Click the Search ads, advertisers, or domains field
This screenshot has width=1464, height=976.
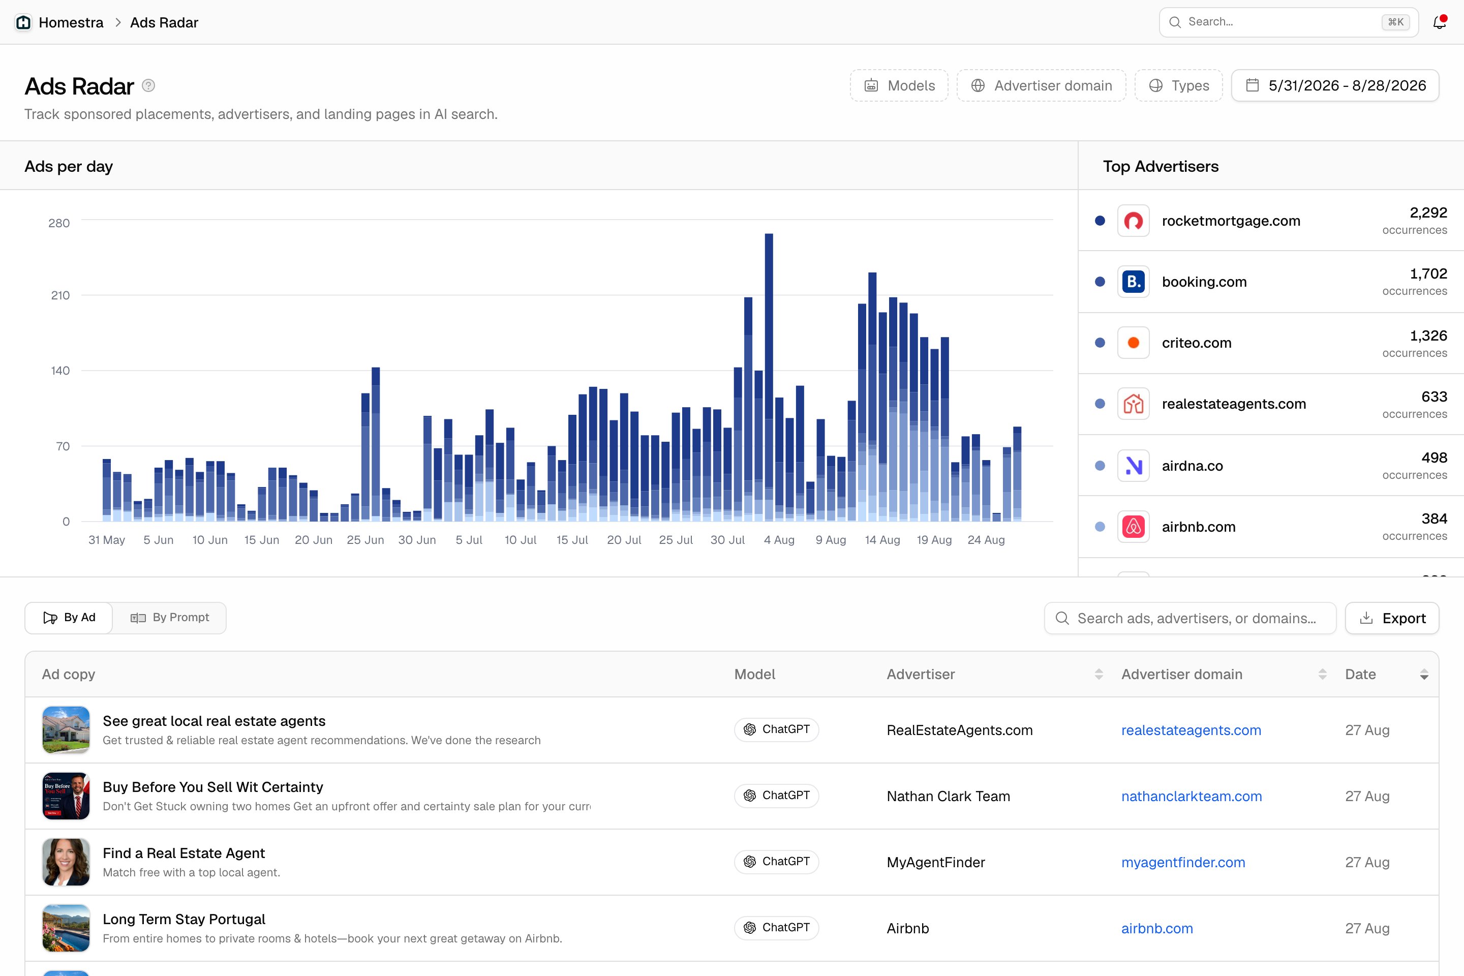pos(1190,618)
